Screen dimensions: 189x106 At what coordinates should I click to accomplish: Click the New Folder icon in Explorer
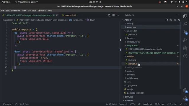pos(171,20)
